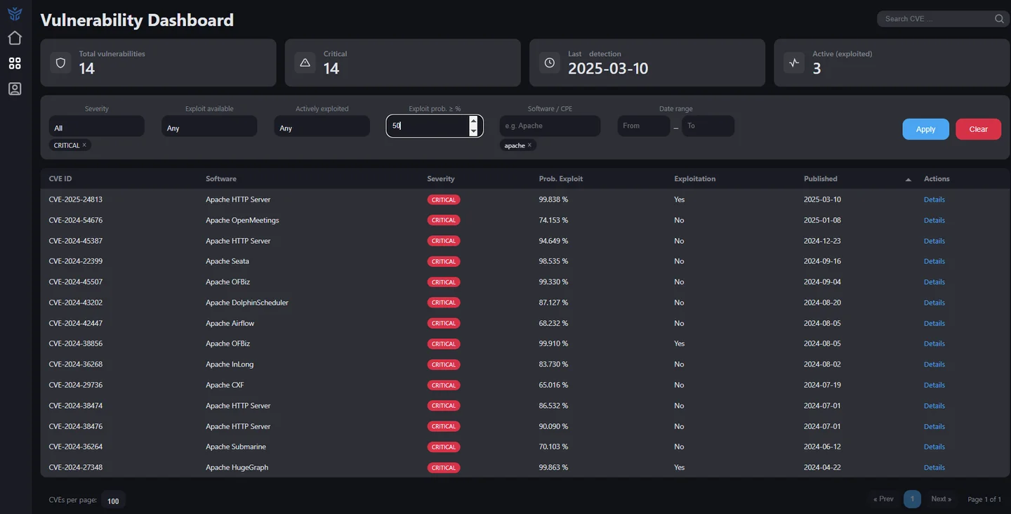Click the Apache Airflow software cell
Screen dimensions: 1011x514
[230, 324]
